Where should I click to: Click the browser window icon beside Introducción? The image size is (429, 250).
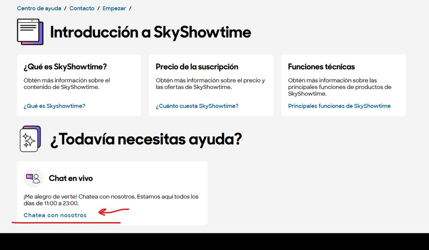click(x=30, y=32)
